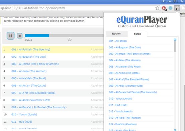
Task: Open 002 - Al-Baqarah in the popup
Action: pos(125,47)
